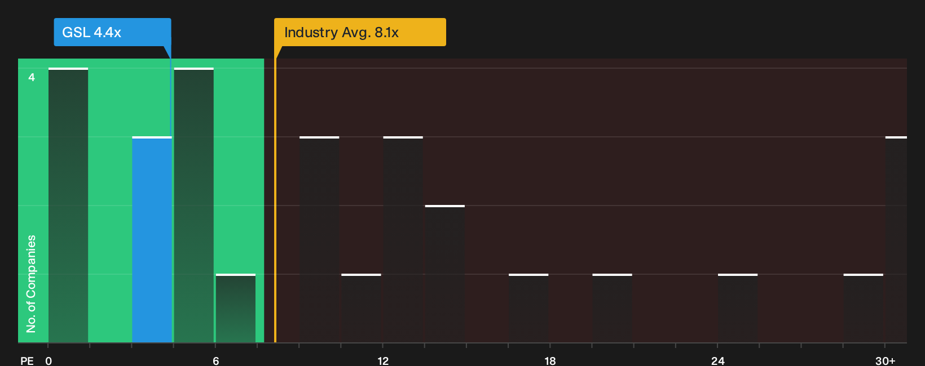Click the 'No. of Companies' axis label
This screenshot has height=366, width=925.
pos(31,284)
